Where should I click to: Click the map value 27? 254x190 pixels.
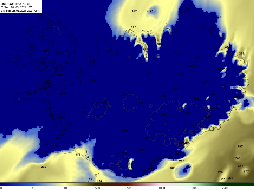pos(151,11)
